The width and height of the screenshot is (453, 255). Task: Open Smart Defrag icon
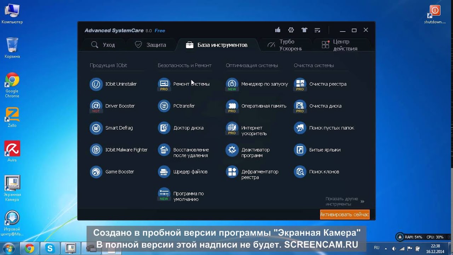[x=96, y=128]
